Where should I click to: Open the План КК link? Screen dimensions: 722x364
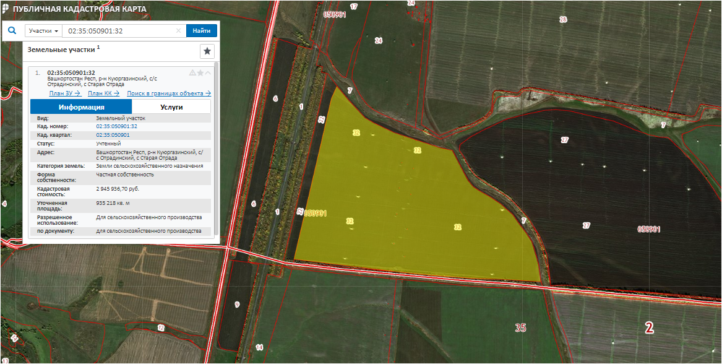pos(103,93)
